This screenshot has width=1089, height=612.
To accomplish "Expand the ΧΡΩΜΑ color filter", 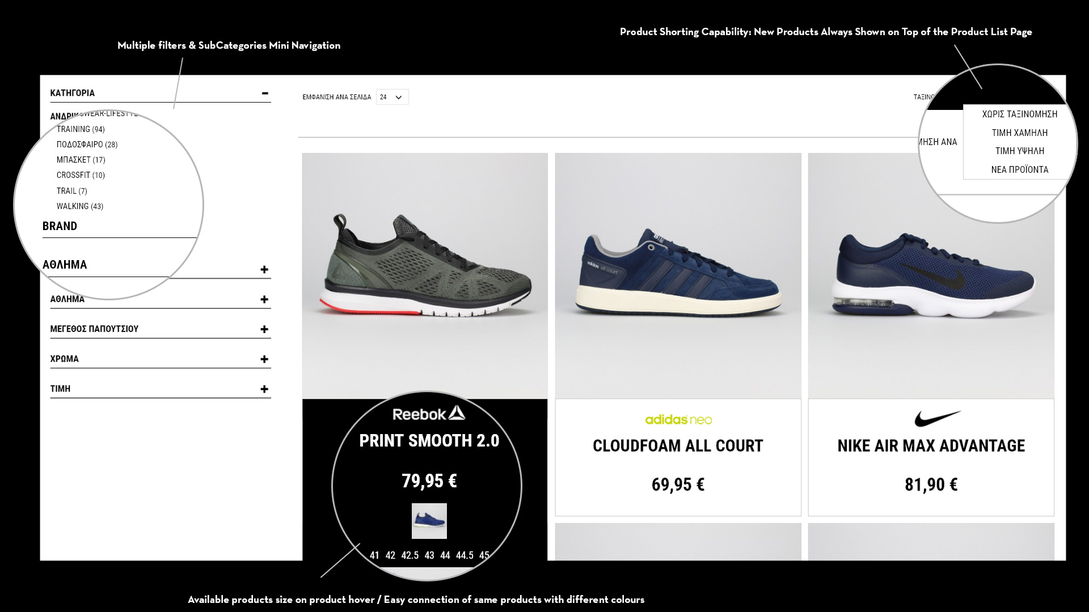I will (264, 359).
